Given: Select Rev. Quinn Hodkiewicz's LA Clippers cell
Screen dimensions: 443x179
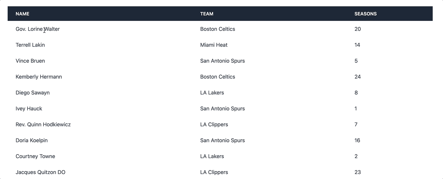Looking at the screenshot, I should (214, 125).
